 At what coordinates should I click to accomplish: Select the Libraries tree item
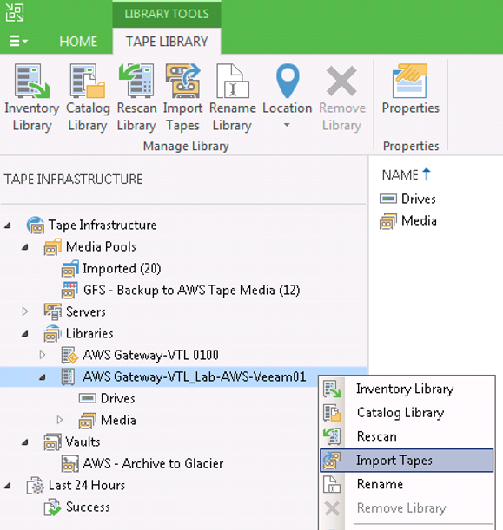89,333
